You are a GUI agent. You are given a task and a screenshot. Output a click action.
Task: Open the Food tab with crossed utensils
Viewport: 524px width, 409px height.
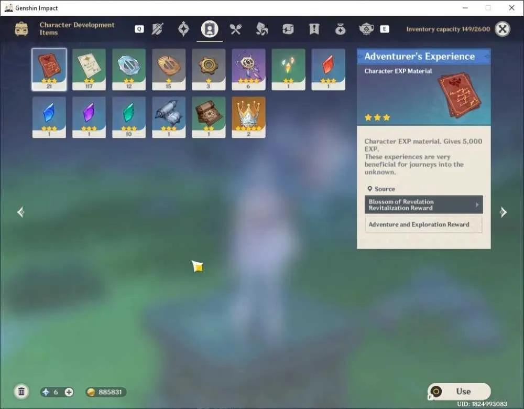[x=236, y=29]
